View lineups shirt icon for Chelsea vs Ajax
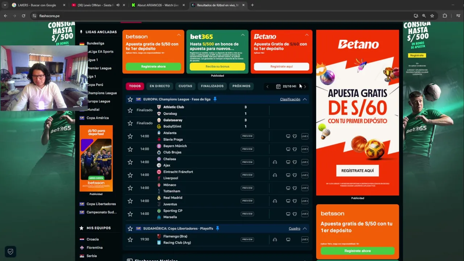 point(295,162)
